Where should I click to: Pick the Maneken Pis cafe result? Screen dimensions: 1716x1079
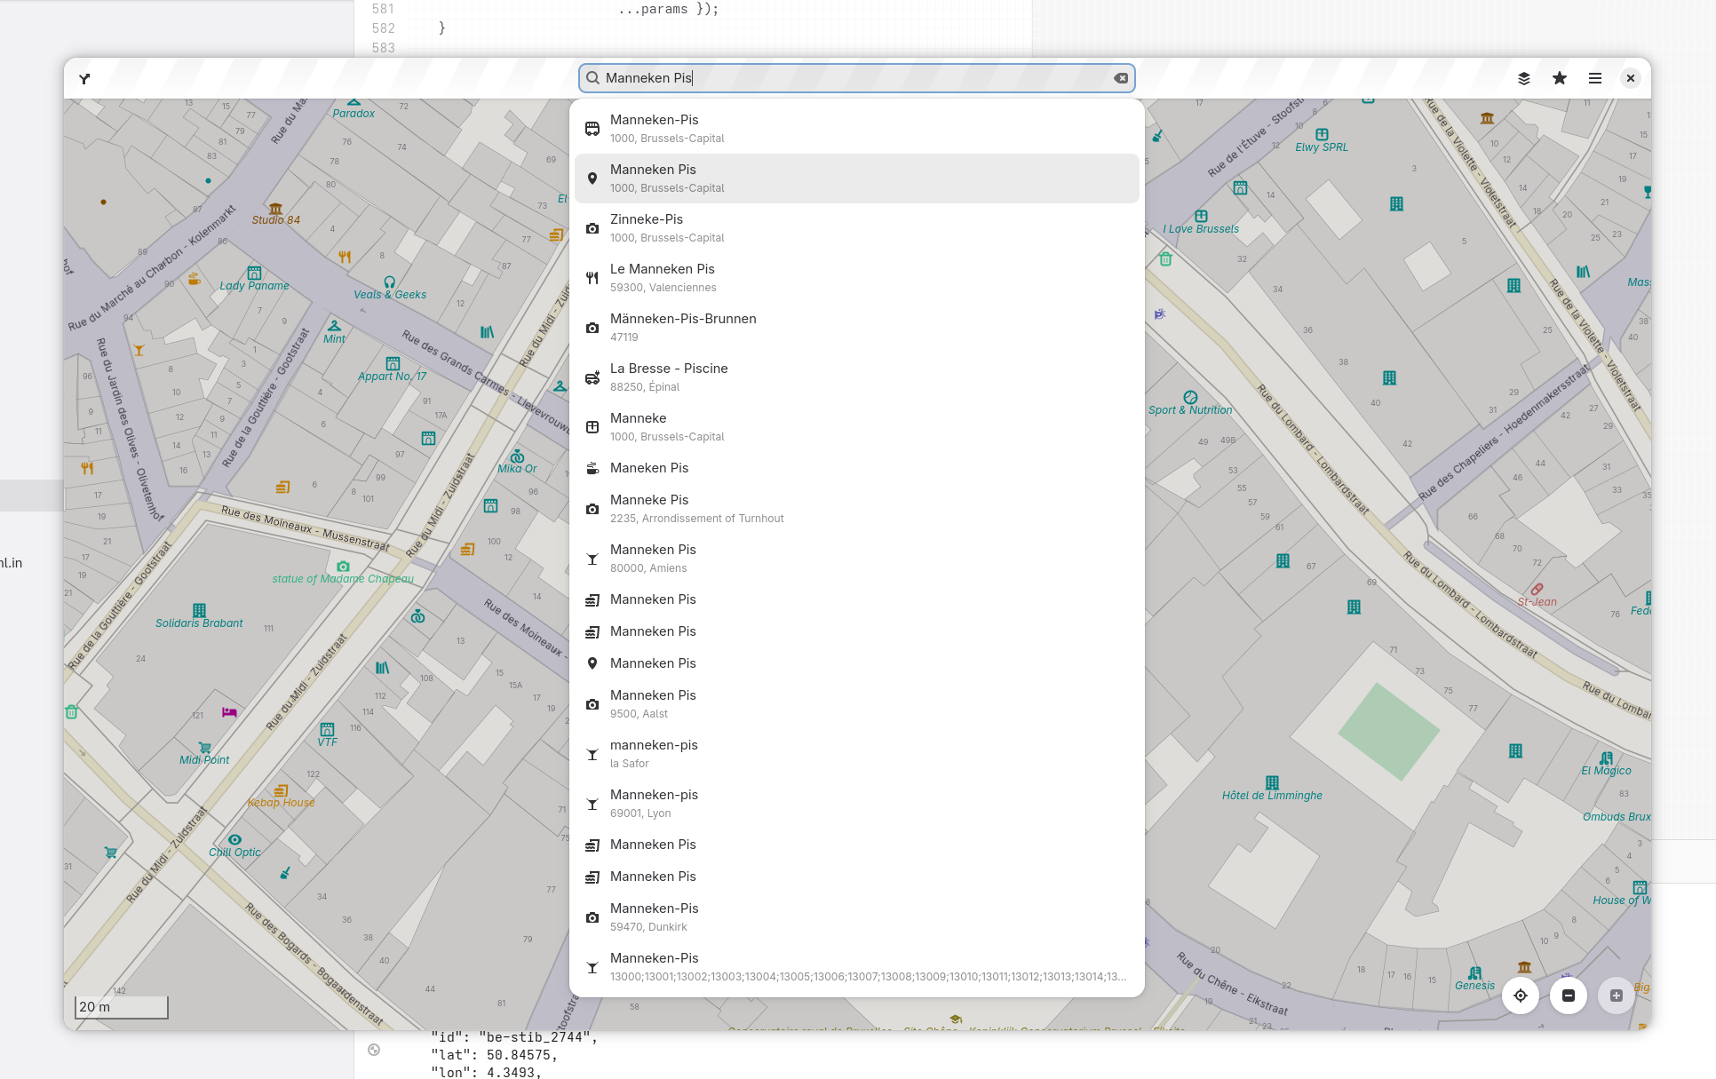[x=856, y=468]
